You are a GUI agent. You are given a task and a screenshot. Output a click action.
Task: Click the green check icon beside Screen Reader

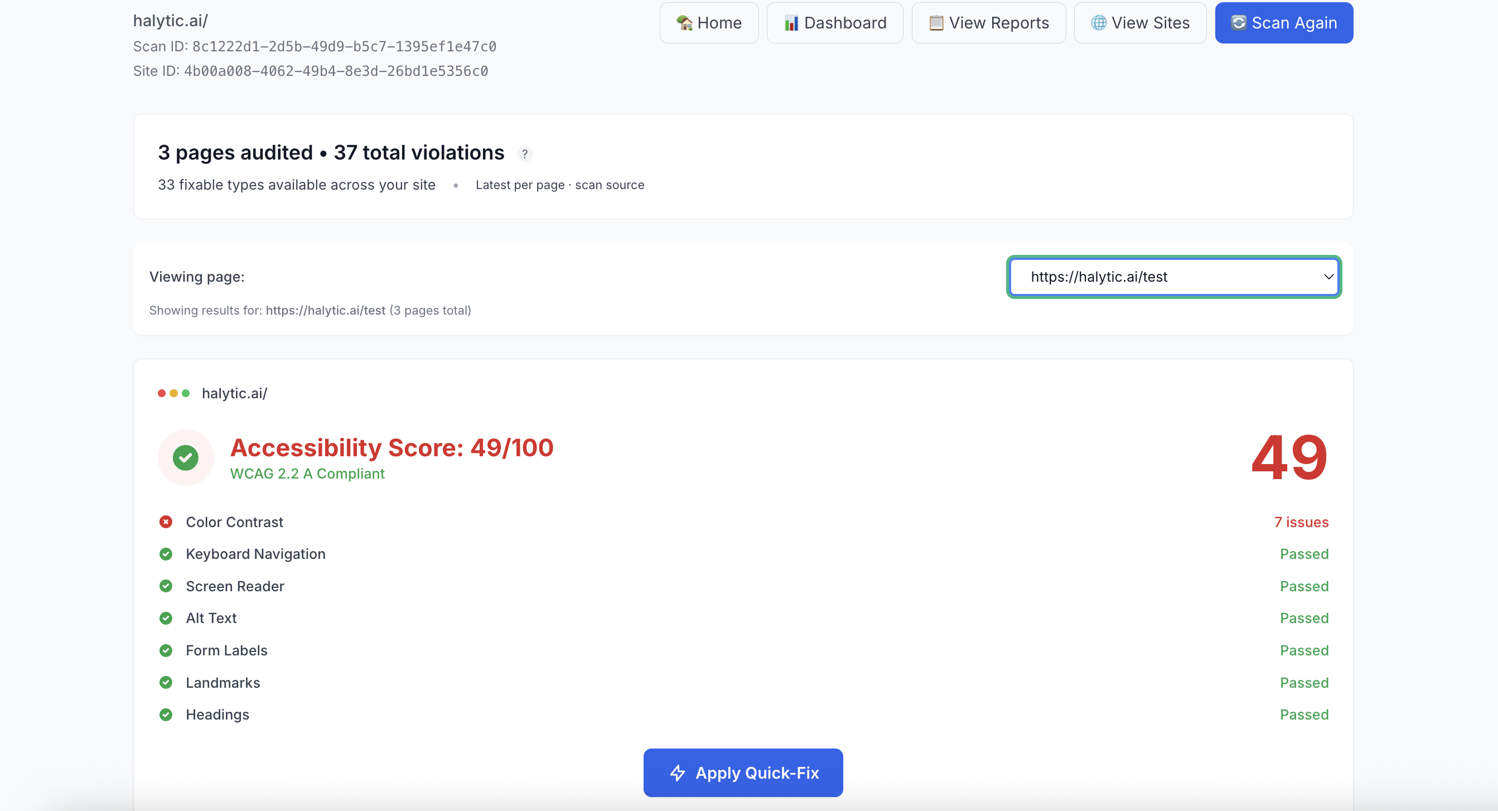coord(166,586)
